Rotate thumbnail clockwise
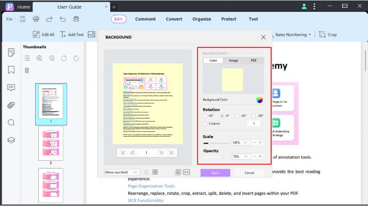Viewport: 368px width, 206px height. [76, 58]
